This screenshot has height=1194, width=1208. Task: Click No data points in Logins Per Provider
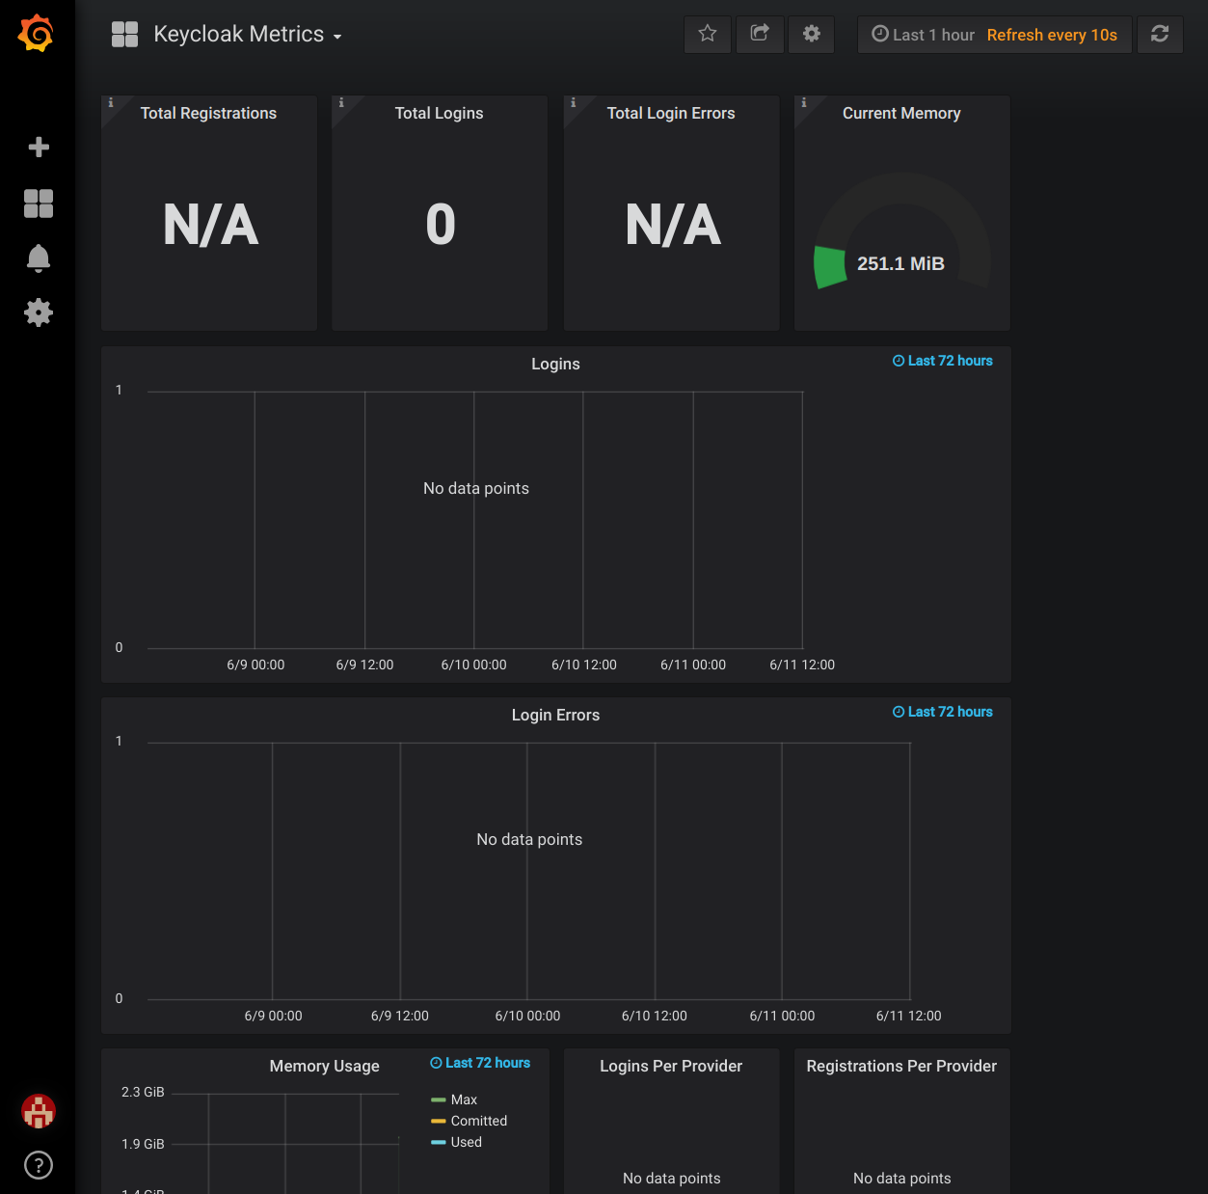tap(672, 1179)
